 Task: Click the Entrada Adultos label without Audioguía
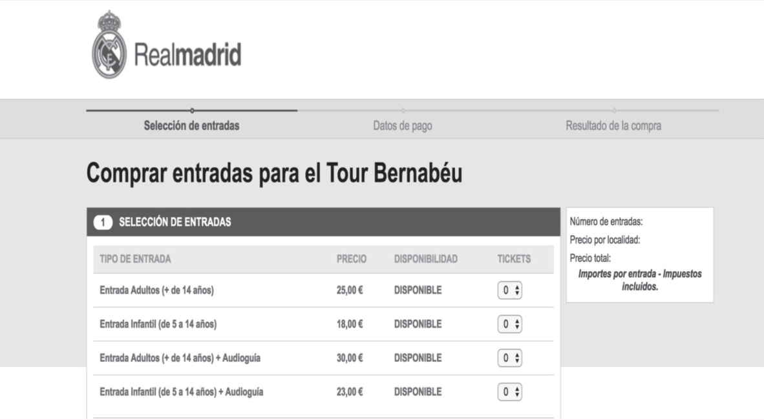pyautogui.click(x=156, y=291)
